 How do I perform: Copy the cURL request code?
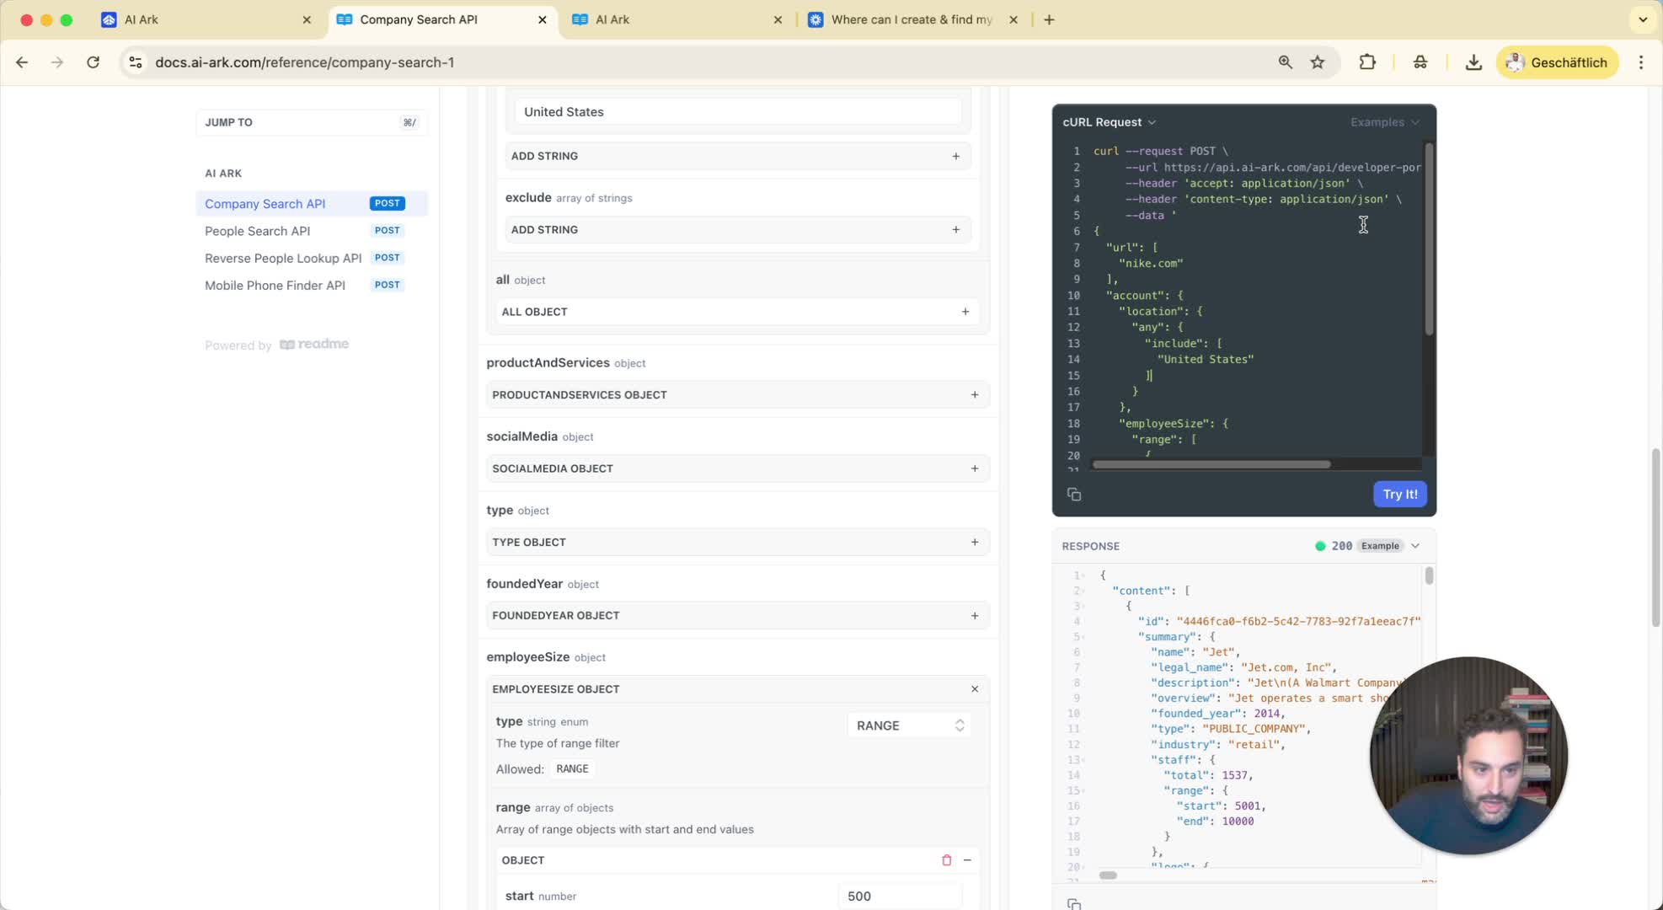pos(1073,495)
